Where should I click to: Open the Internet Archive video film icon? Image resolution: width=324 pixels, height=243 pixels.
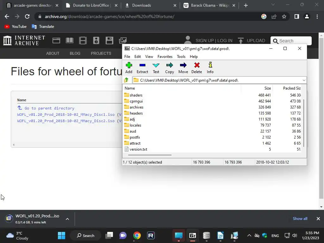point(83,40)
